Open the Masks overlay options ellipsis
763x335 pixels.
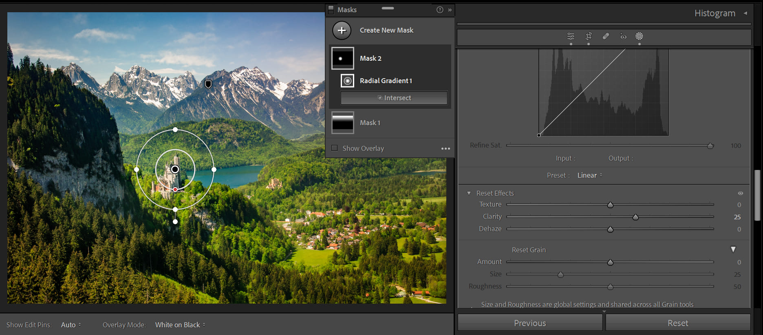pyautogui.click(x=445, y=149)
